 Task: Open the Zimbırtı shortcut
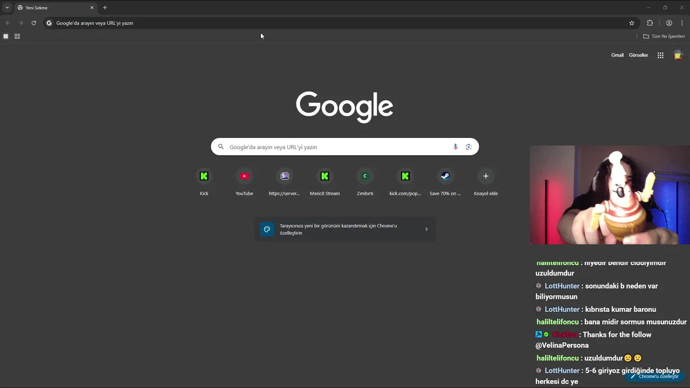coord(365,182)
